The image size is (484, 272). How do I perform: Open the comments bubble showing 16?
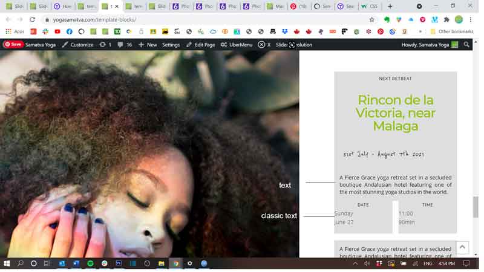coord(125,45)
